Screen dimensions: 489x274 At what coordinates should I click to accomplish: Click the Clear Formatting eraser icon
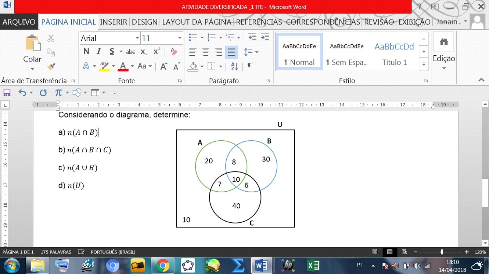[x=174, y=52]
